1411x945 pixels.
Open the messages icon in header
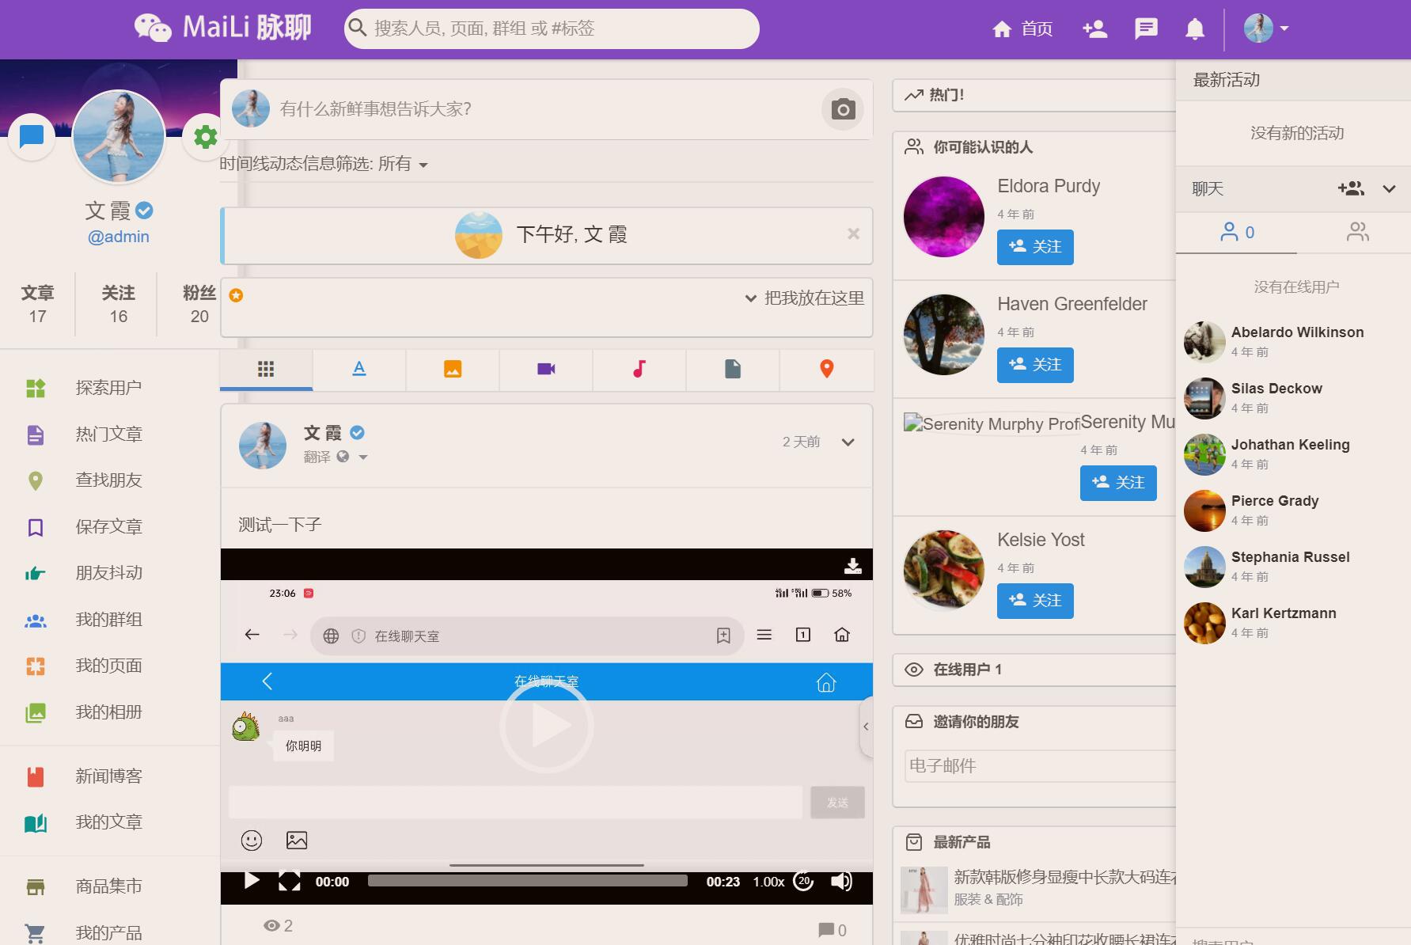(x=1146, y=29)
